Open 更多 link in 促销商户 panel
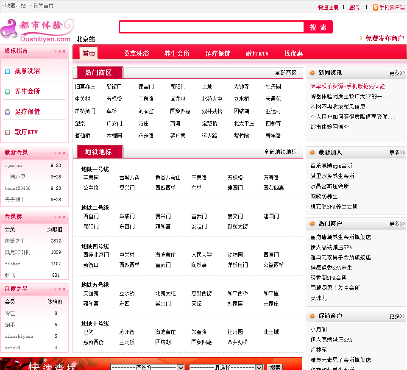This screenshot has width=407, height=370. pos(397,316)
